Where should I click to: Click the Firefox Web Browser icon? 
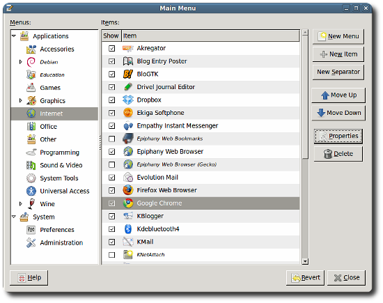pyautogui.click(x=128, y=190)
